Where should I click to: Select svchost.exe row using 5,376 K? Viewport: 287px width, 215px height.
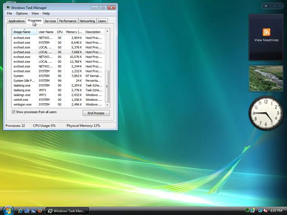click(59, 47)
